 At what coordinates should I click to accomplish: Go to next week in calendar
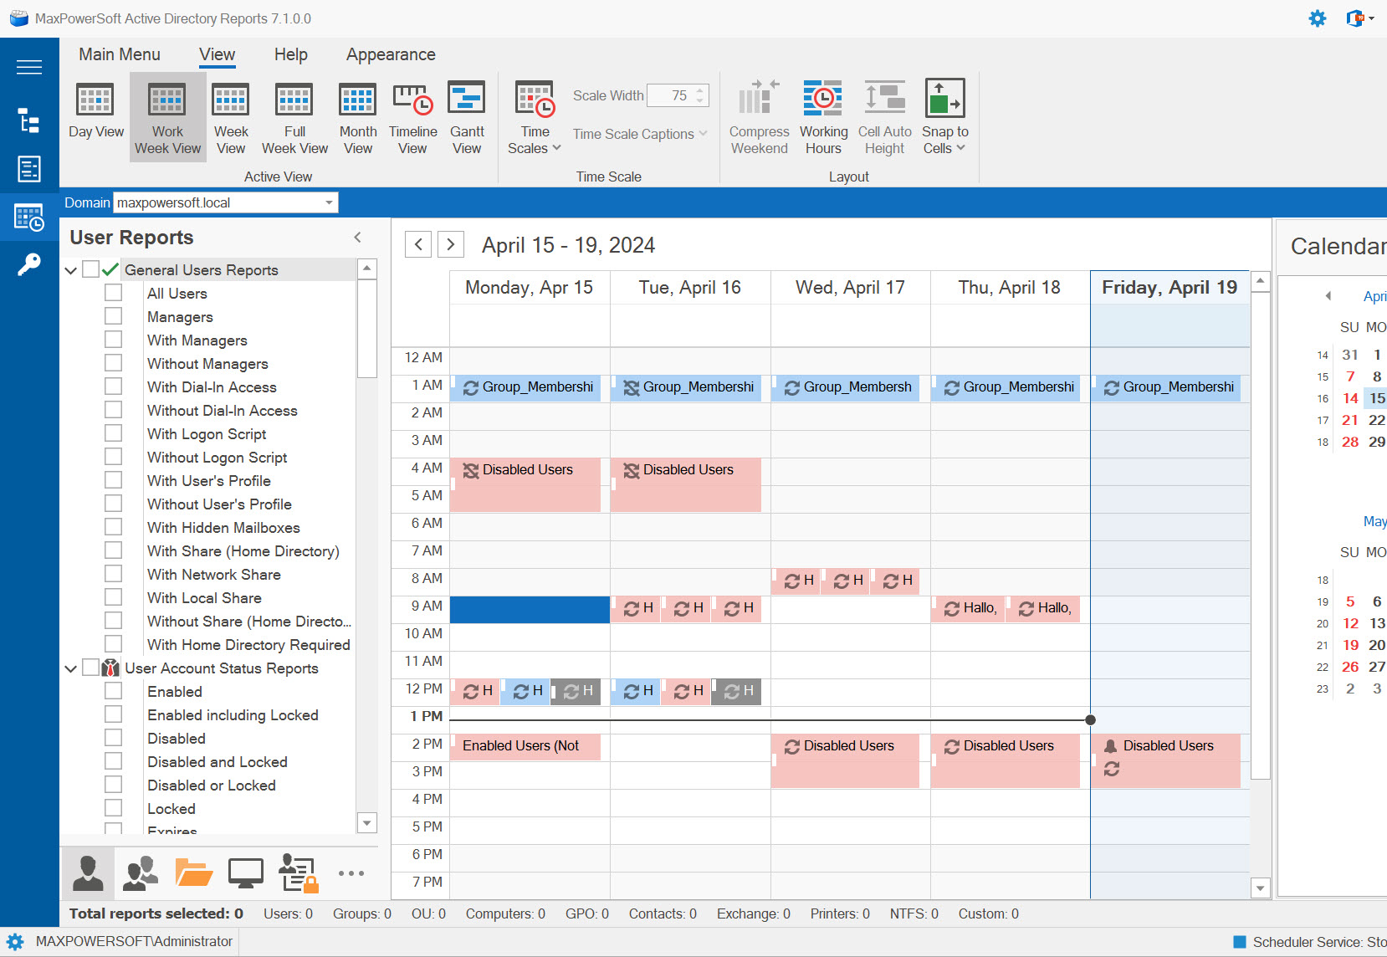451,244
